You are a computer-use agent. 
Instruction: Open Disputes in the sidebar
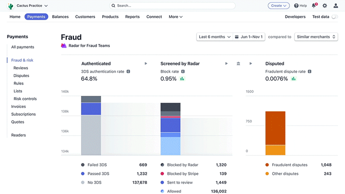click(22, 76)
